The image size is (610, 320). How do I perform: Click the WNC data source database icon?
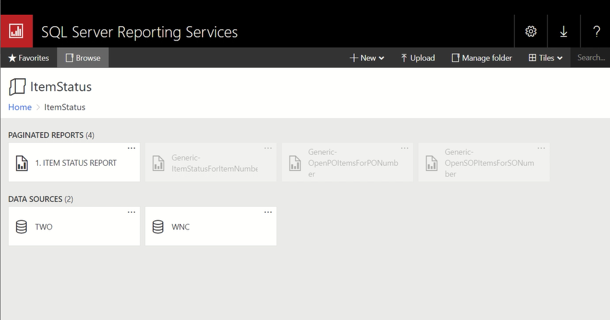click(x=158, y=227)
